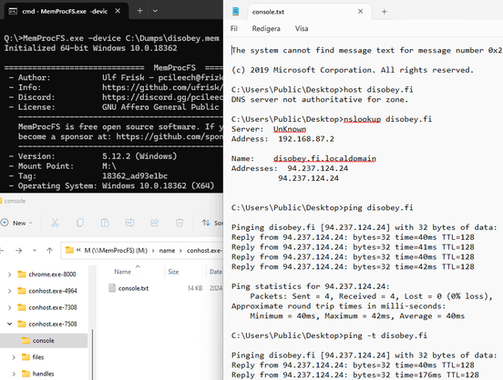Click the New button in Explorer
This screenshot has height=380, width=503.
pos(17,223)
